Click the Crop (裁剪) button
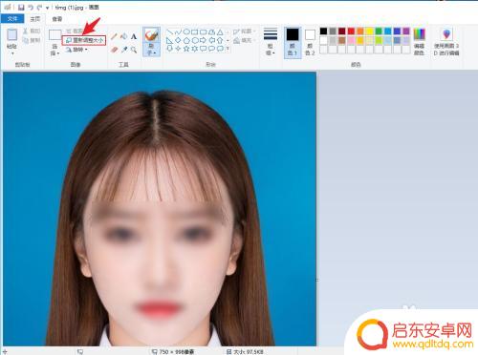 (x=74, y=31)
